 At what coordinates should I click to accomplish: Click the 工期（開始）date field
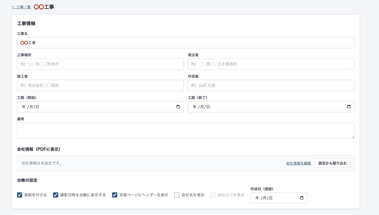[x=100, y=107]
